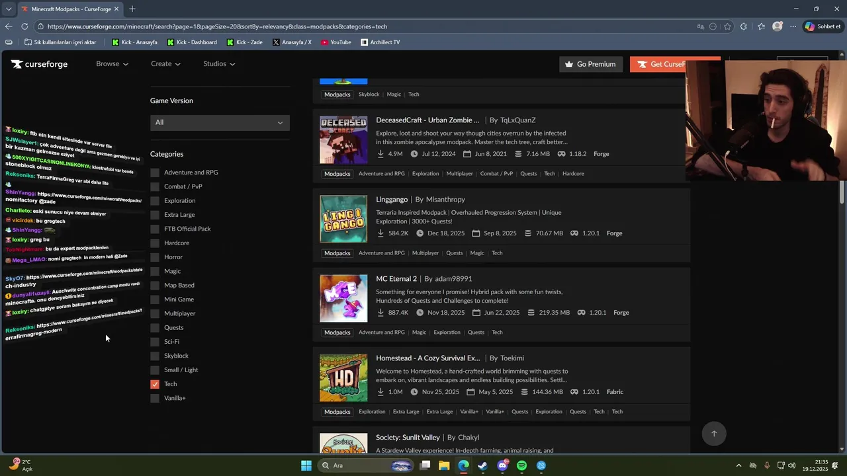Reload the page with the refresh icon

tap(24, 26)
